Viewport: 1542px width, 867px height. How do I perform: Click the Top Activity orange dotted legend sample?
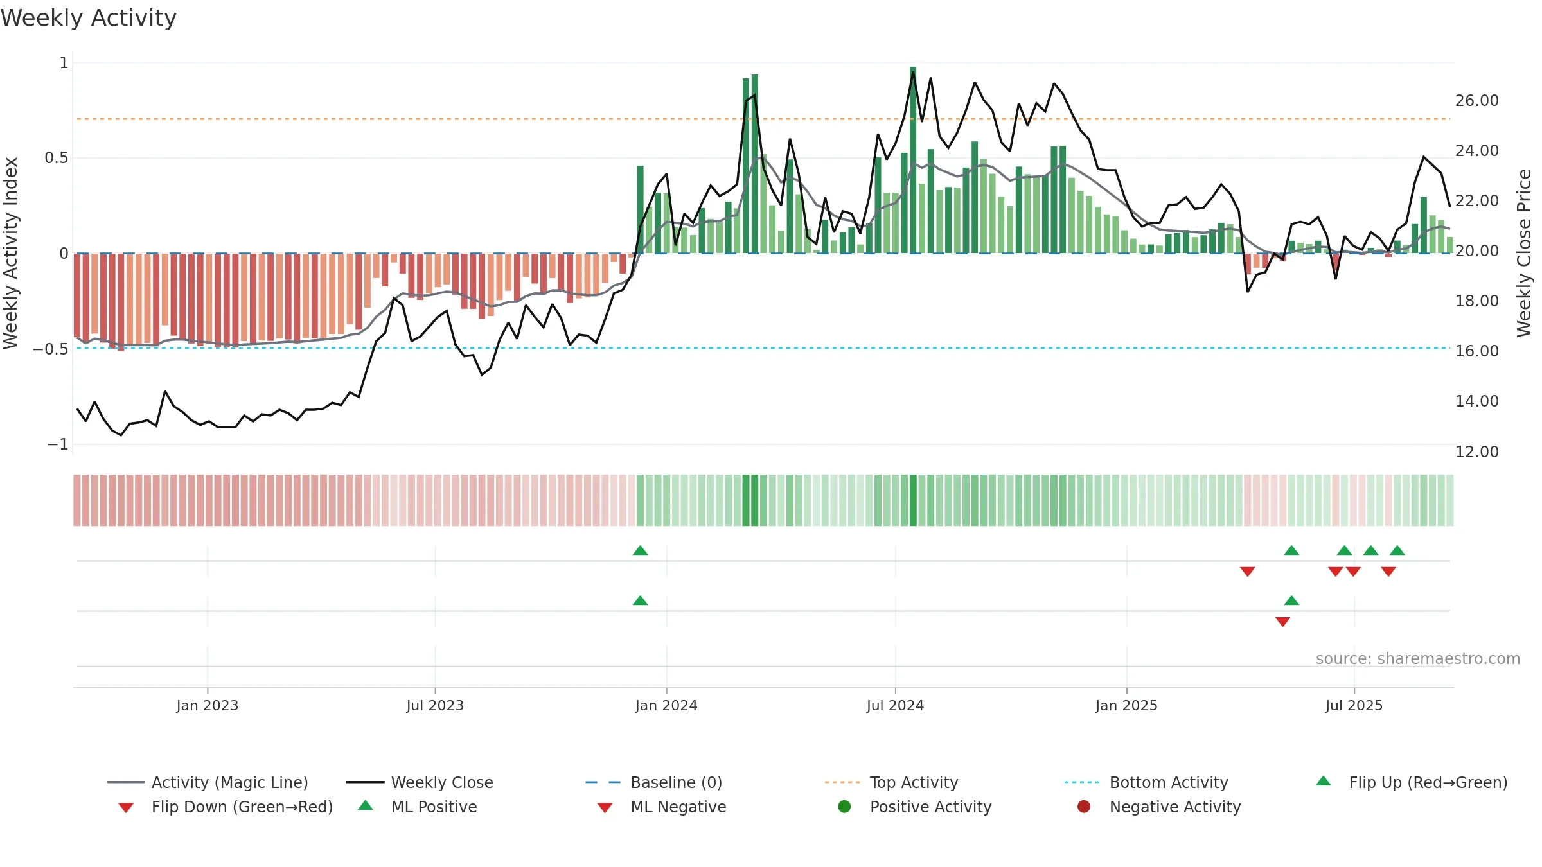tap(842, 782)
